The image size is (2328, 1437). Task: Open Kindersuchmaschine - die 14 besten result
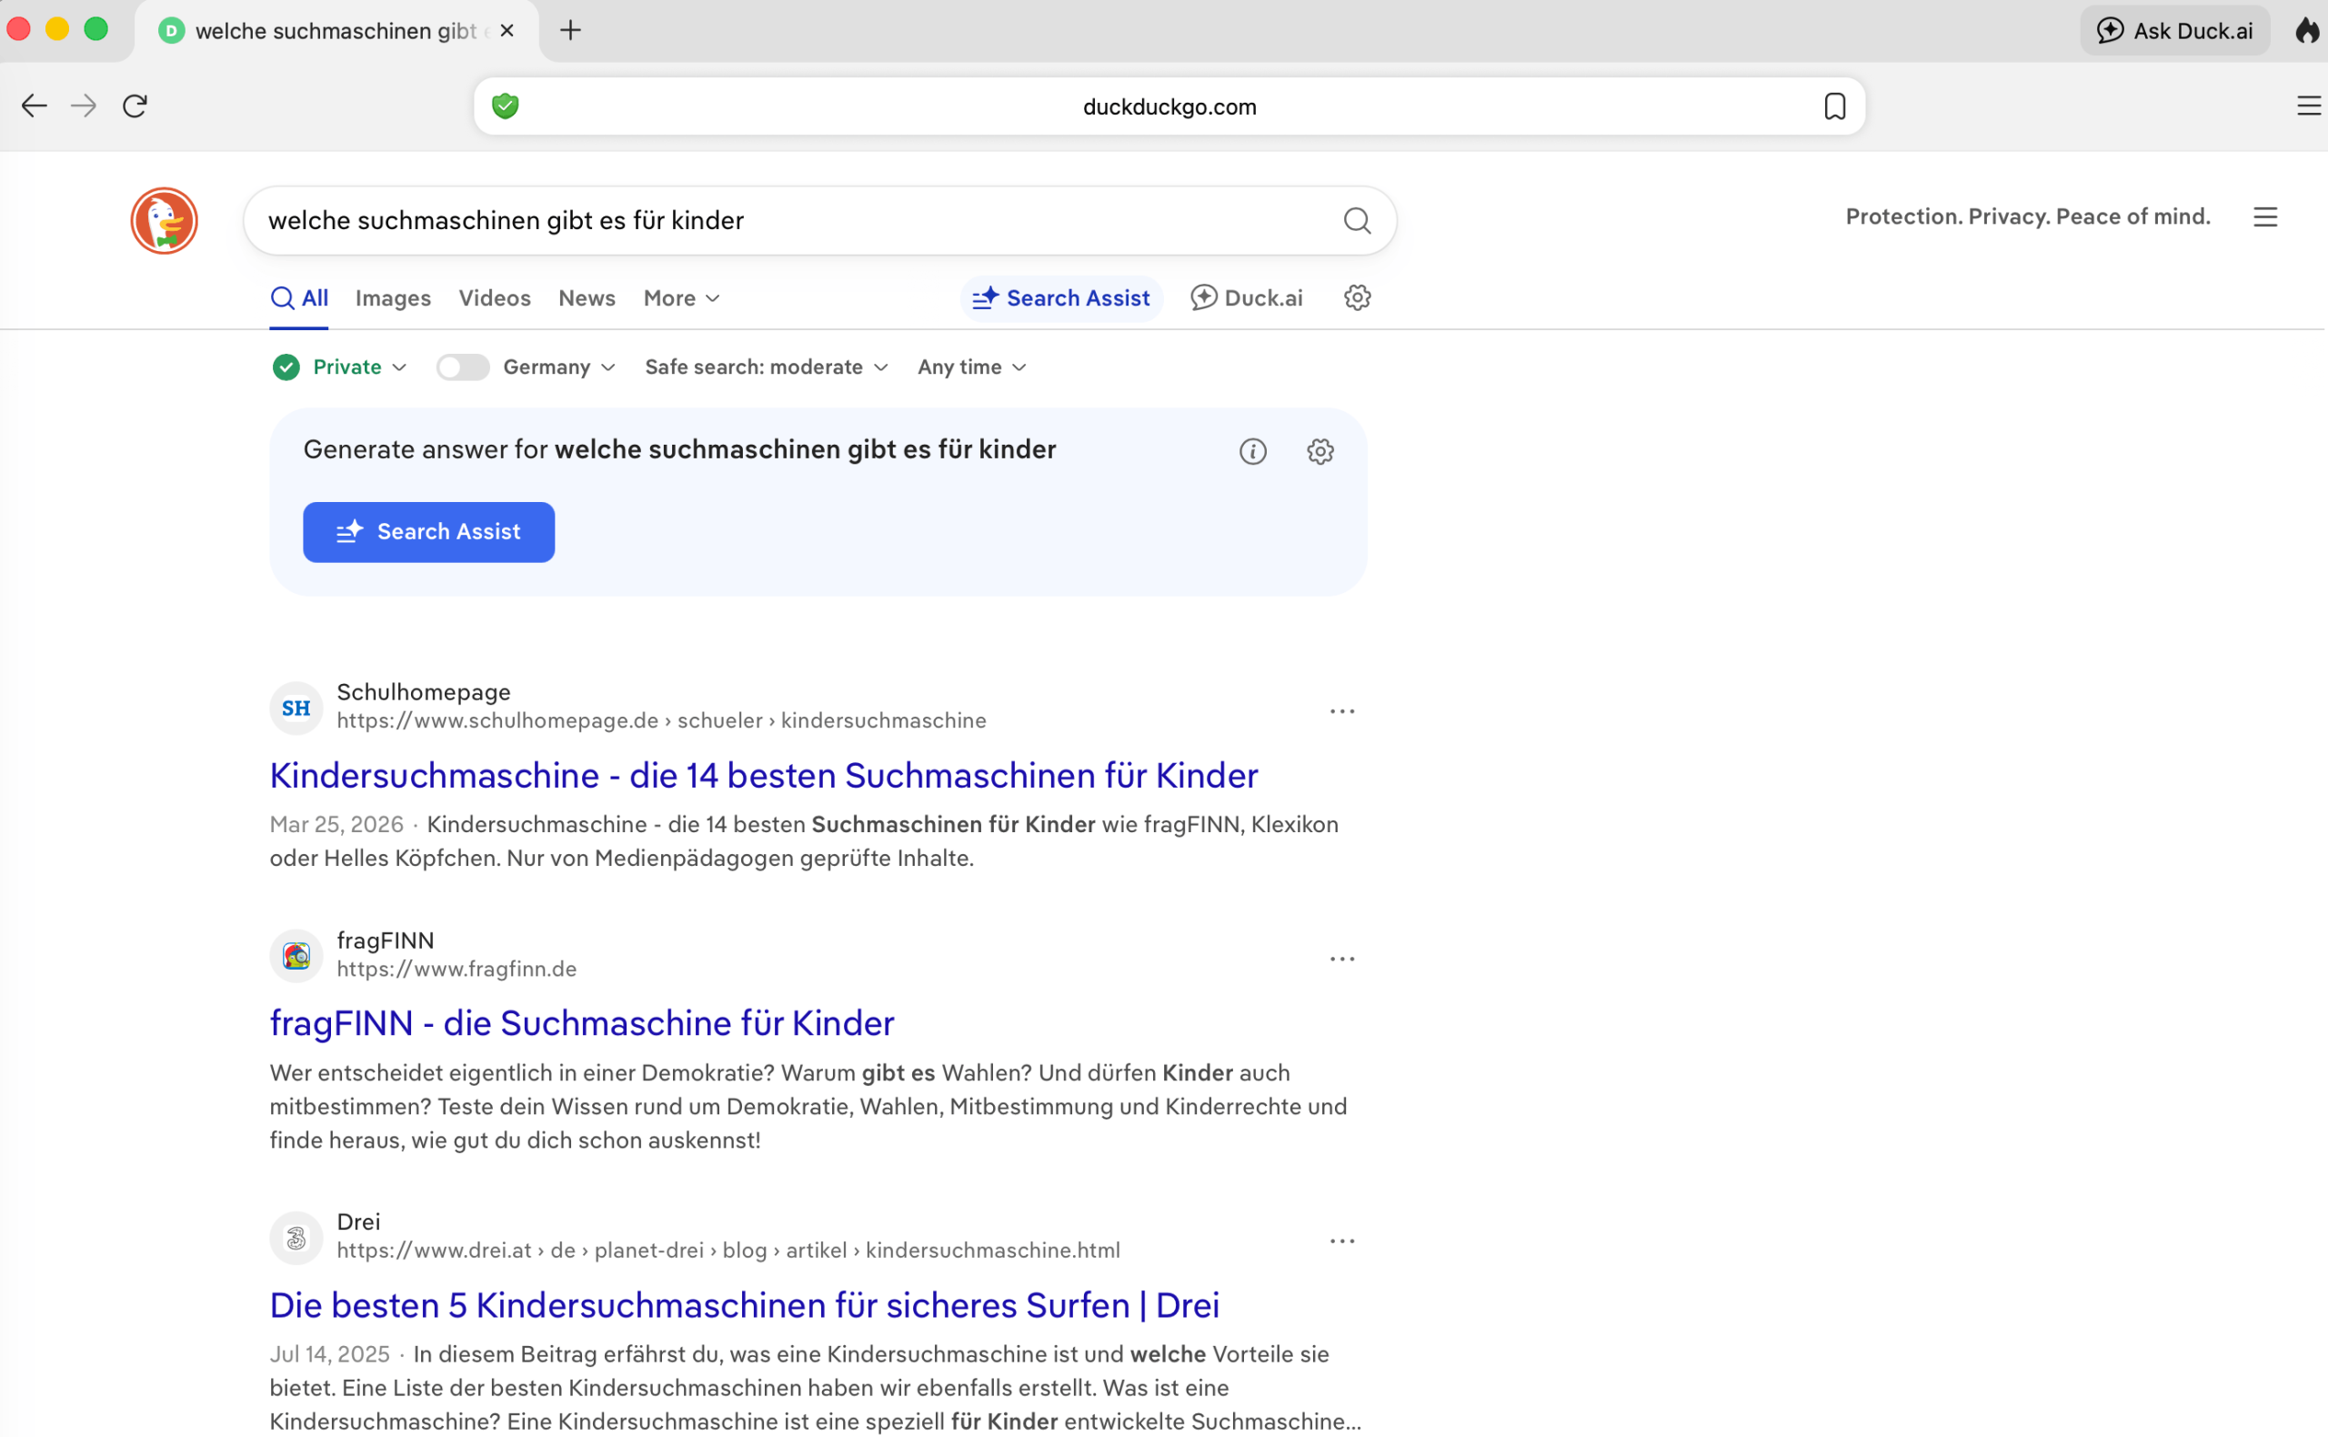(x=764, y=776)
